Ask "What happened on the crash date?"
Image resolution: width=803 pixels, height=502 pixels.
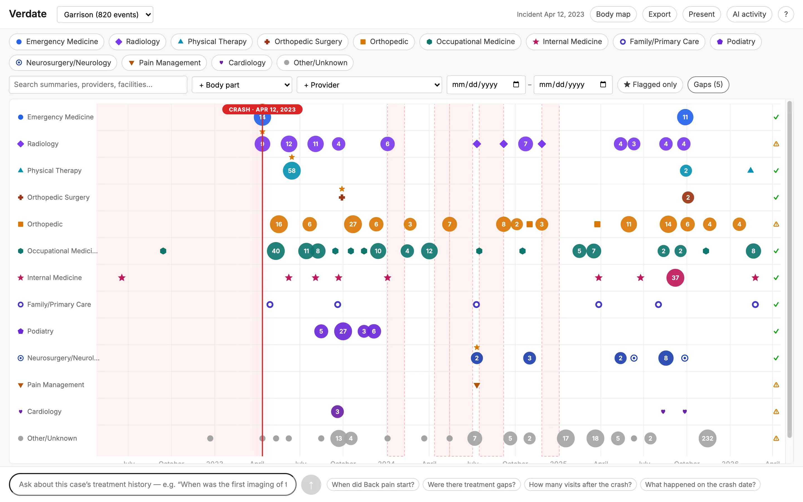pos(700,485)
